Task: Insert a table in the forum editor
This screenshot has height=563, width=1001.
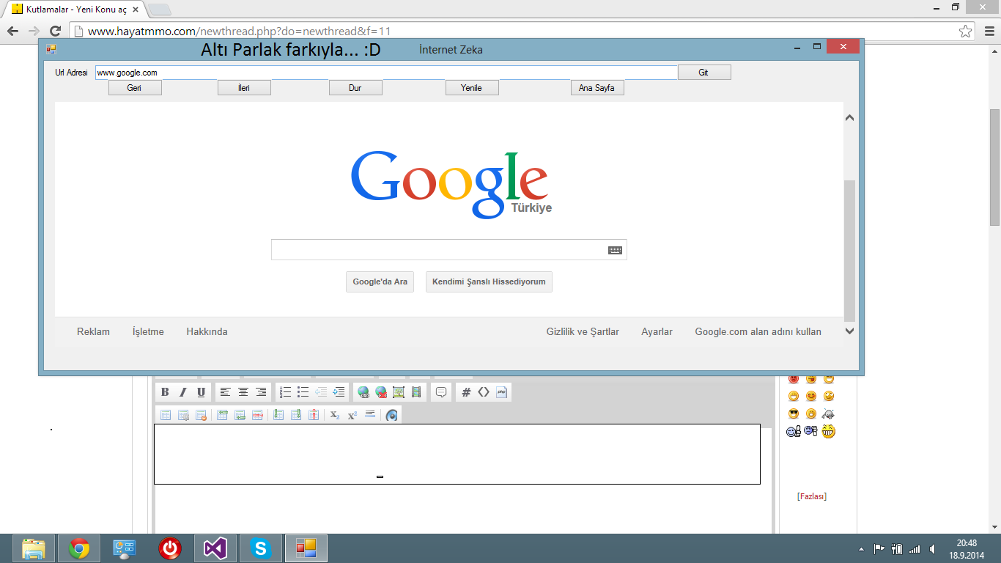Action: [166, 415]
